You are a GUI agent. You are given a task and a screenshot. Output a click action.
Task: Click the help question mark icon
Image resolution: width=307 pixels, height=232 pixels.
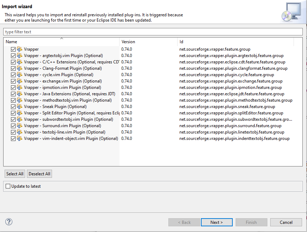click(x=8, y=222)
